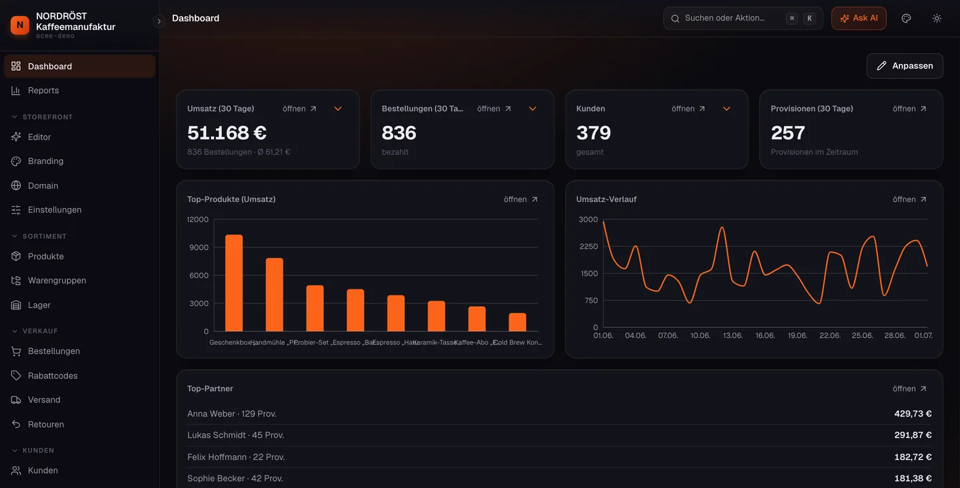This screenshot has height=488, width=960.
Task: Click the Domain globe icon
Action: (16, 185)
